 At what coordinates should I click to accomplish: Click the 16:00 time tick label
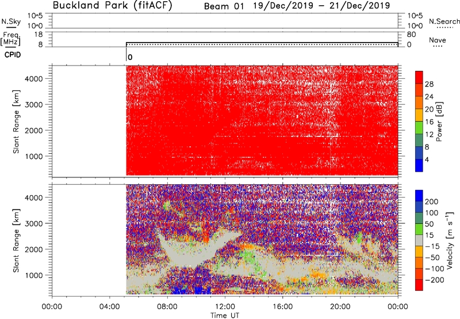click(282, 307)
